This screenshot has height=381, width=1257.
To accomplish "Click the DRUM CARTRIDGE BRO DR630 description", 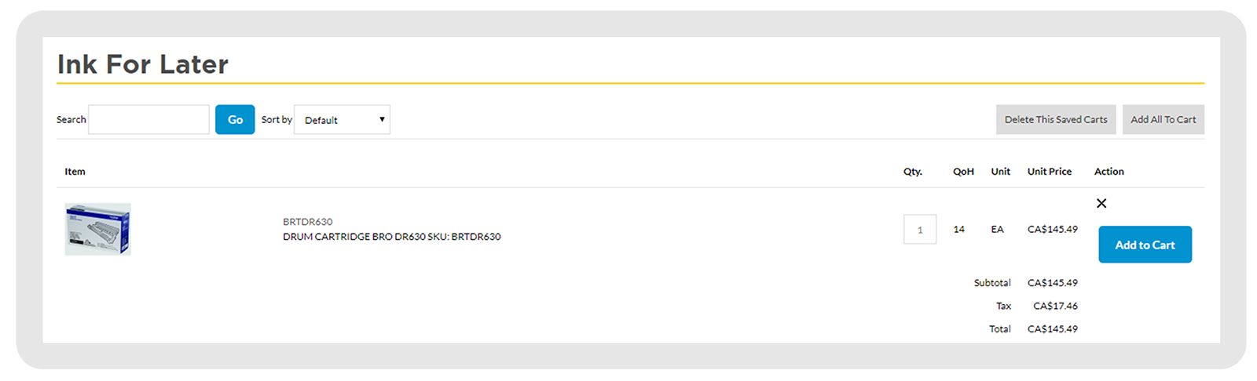I will pyautogui.click(x=392, y=237).
